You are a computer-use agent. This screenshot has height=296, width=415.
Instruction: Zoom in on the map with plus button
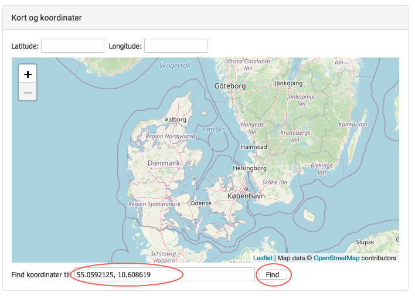tap(28, 74)
